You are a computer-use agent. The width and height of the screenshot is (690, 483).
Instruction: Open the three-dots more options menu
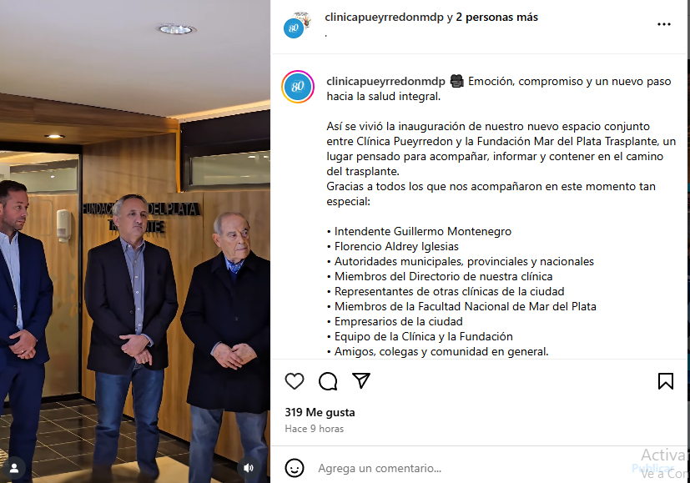click(663, 24)
